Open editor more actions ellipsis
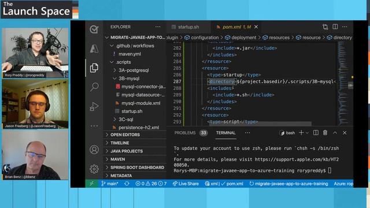Viewport: 370px width, 208px height. click(345, 27)
